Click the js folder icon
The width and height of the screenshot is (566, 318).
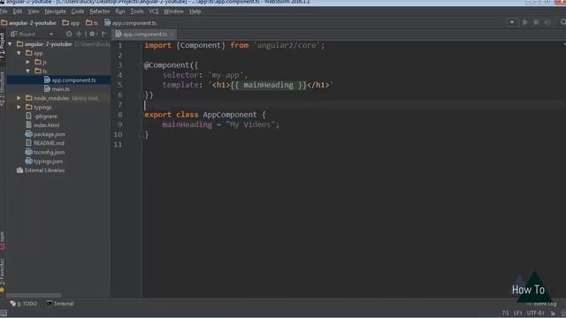click(38, 62)
